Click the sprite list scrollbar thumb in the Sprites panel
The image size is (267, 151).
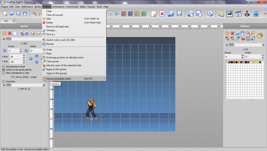click(9, 39)
